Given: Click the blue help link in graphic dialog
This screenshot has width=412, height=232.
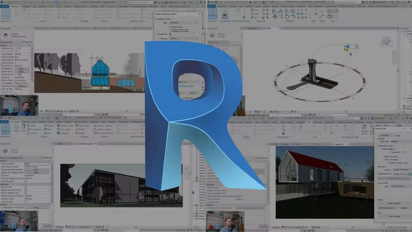Looking at the screenshot, I should pos(186,86).
